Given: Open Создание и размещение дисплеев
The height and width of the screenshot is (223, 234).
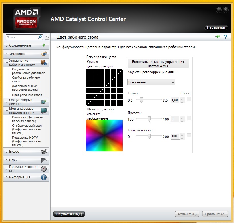Looking at the screenshot, I should [x=29, y=71].
